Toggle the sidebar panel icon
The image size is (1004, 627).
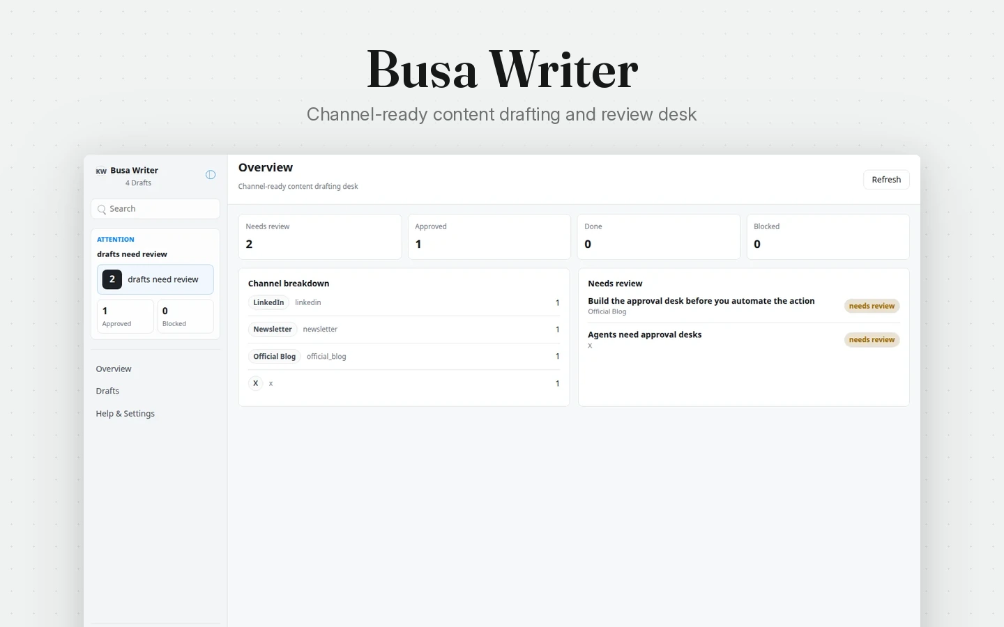point(211,175)
